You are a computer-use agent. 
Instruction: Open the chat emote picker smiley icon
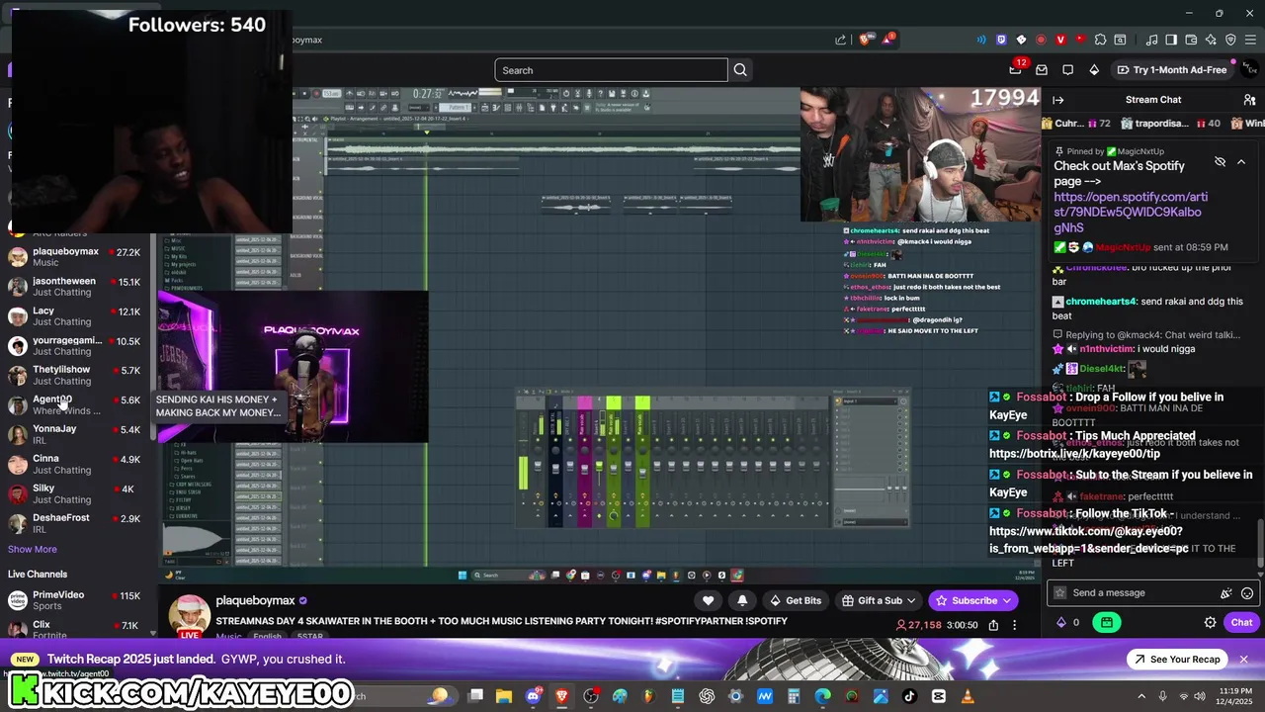1247,592
